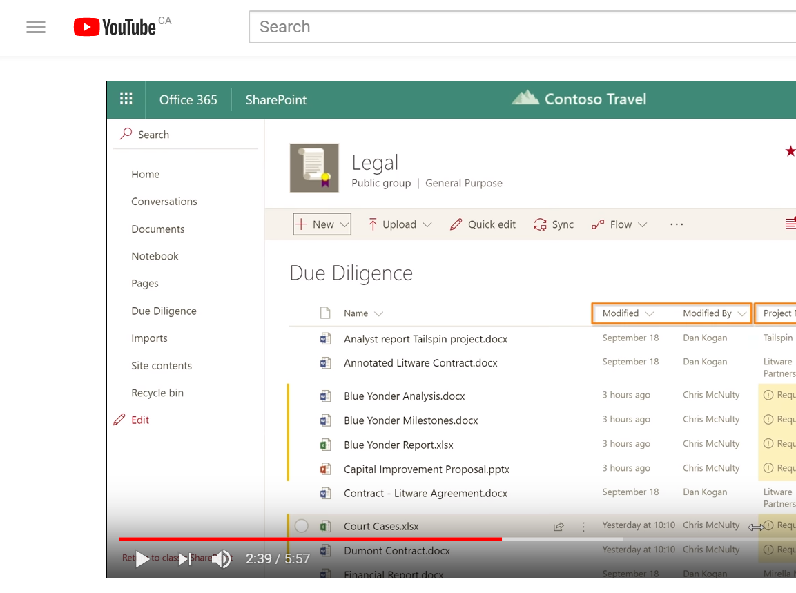The width and height of the screenshot is (796, 593).
Task: Expand the Upload dropdown chevron
Action: pyautogui.click(x=427, y=224)
